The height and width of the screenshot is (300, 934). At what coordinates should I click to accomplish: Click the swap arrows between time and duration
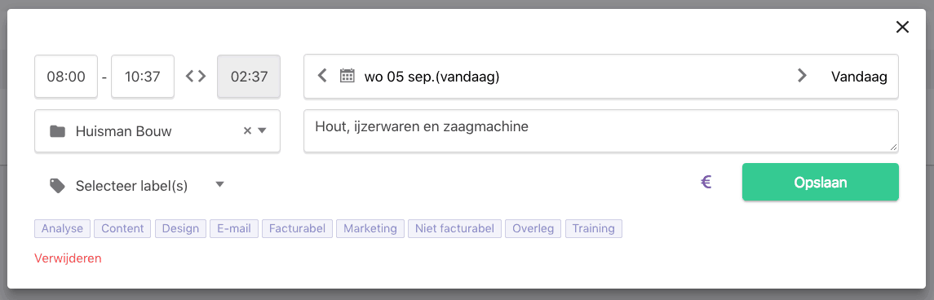point(196,76)
